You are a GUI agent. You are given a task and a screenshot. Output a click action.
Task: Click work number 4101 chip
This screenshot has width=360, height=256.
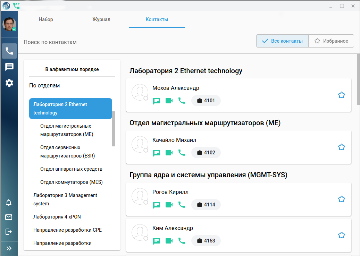[206, 101]
